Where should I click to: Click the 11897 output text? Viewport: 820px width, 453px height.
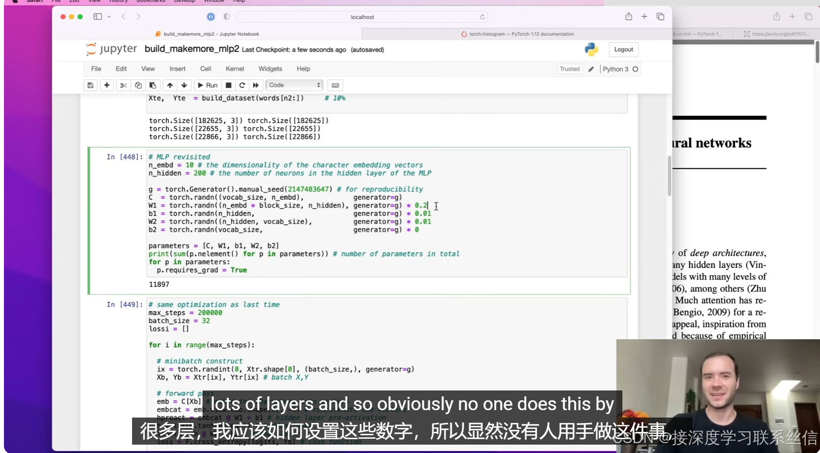(159, 285)
